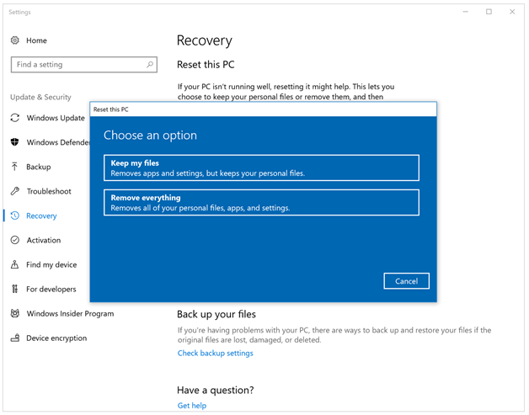Click the Troubleshoot wrench icon
Viewport: 529px width, 415px height.
pos(15,191)
